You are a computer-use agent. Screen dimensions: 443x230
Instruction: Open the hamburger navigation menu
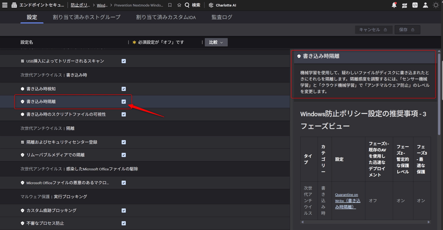point(5,5)
